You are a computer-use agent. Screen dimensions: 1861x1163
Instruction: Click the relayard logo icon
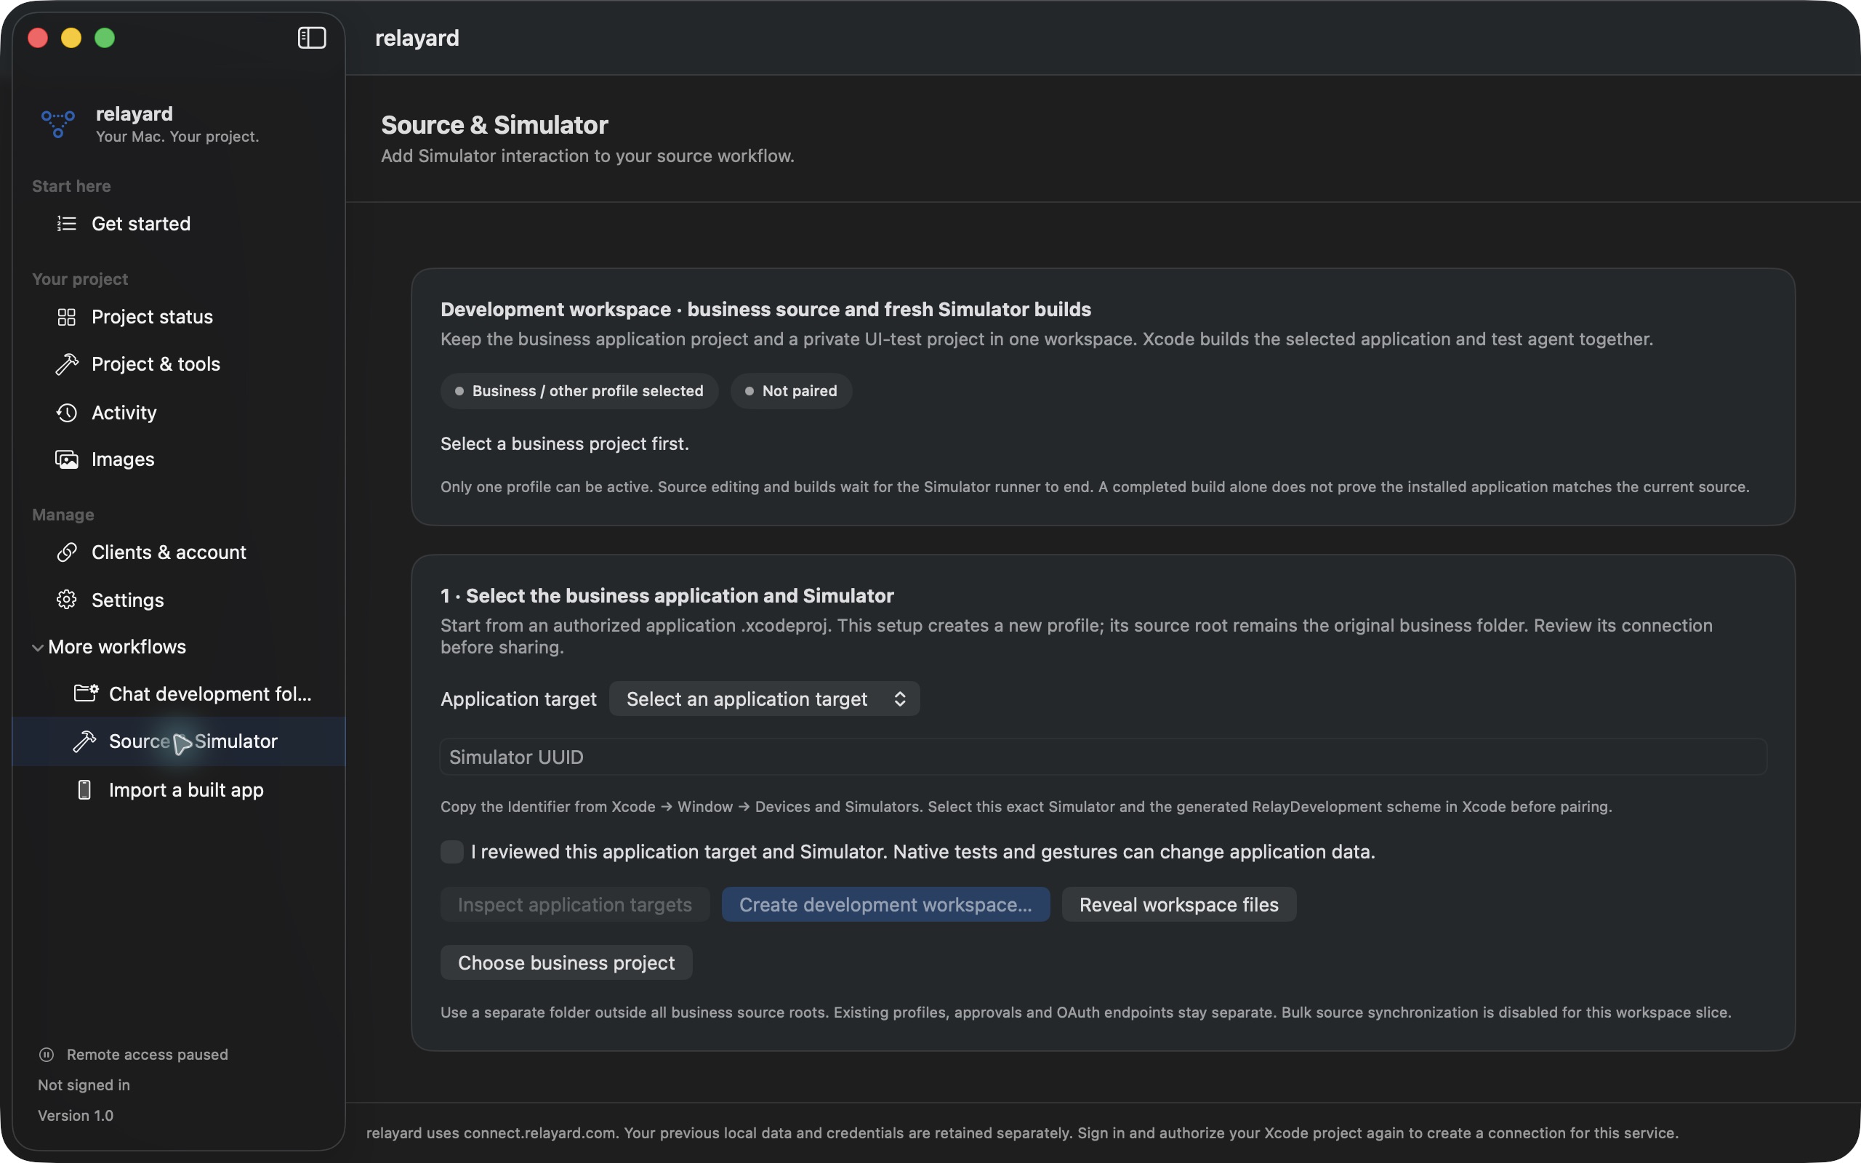(57, 124)
